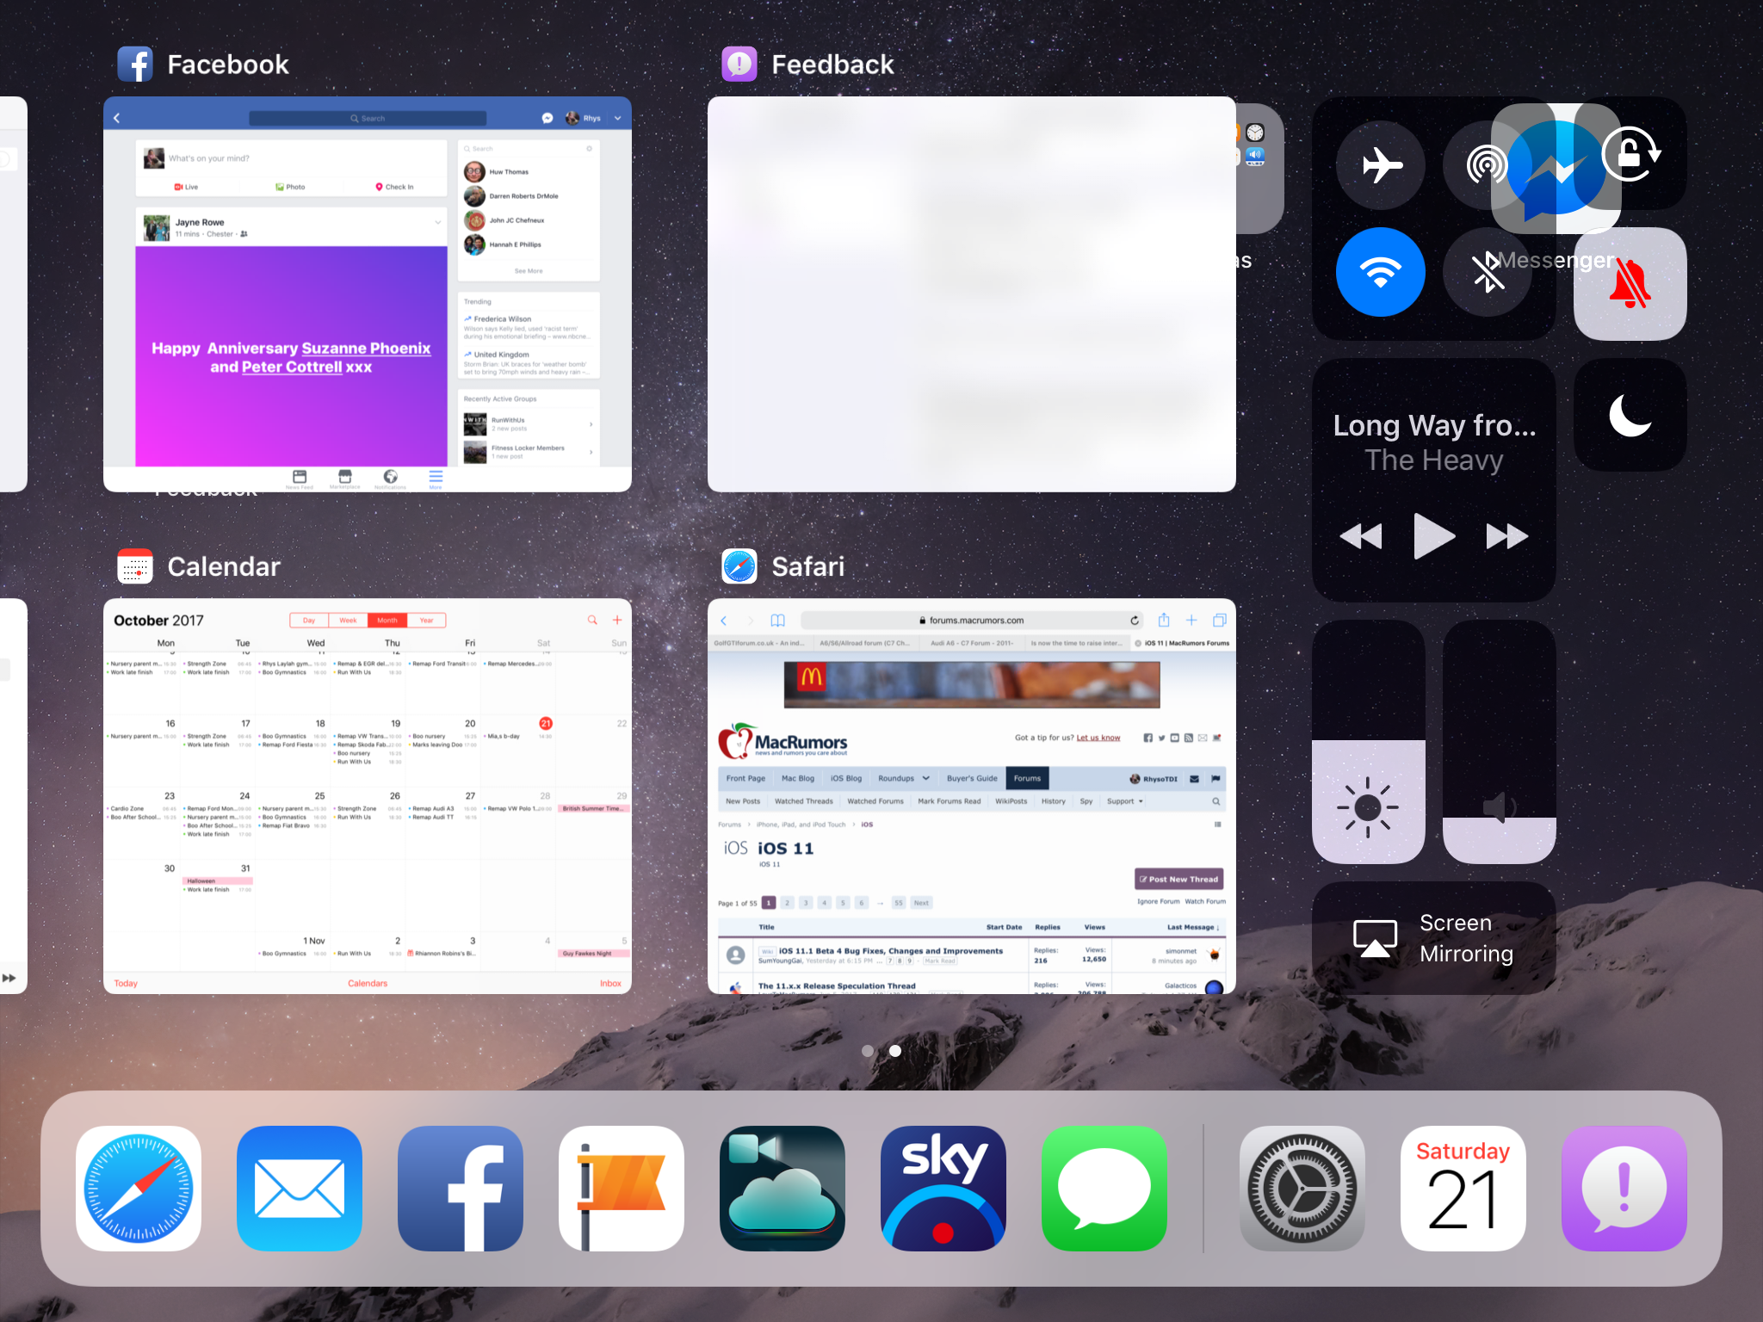Open Roundups dropdown on MacRumors
The height and width of the screenshot is (1322, 1763).
pos(904,778)
